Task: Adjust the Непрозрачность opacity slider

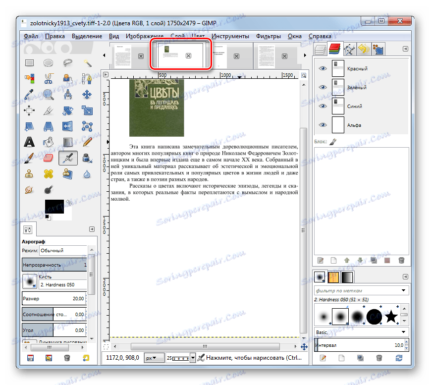Action: tap(54, 265)
